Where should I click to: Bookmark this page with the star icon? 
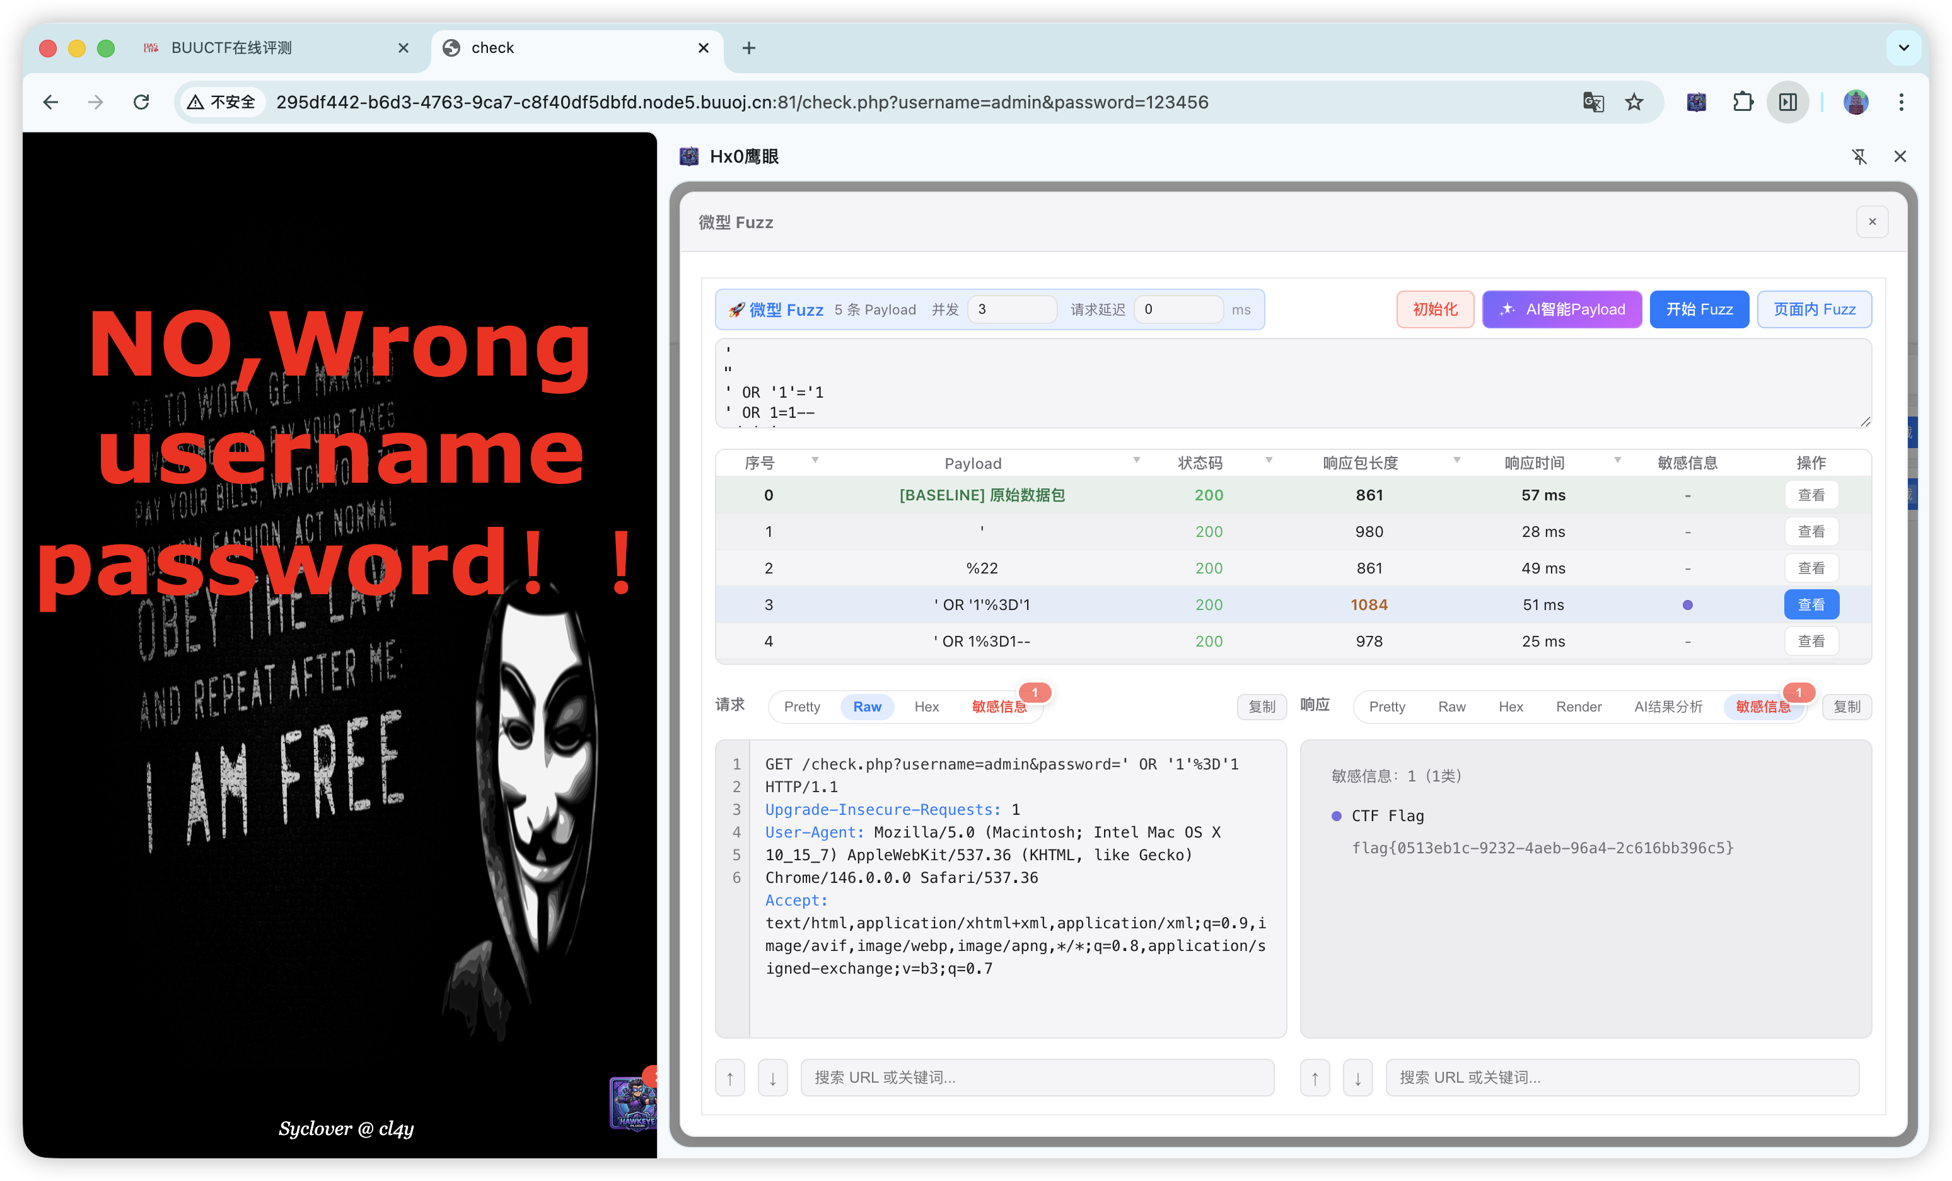point(1634,102)
